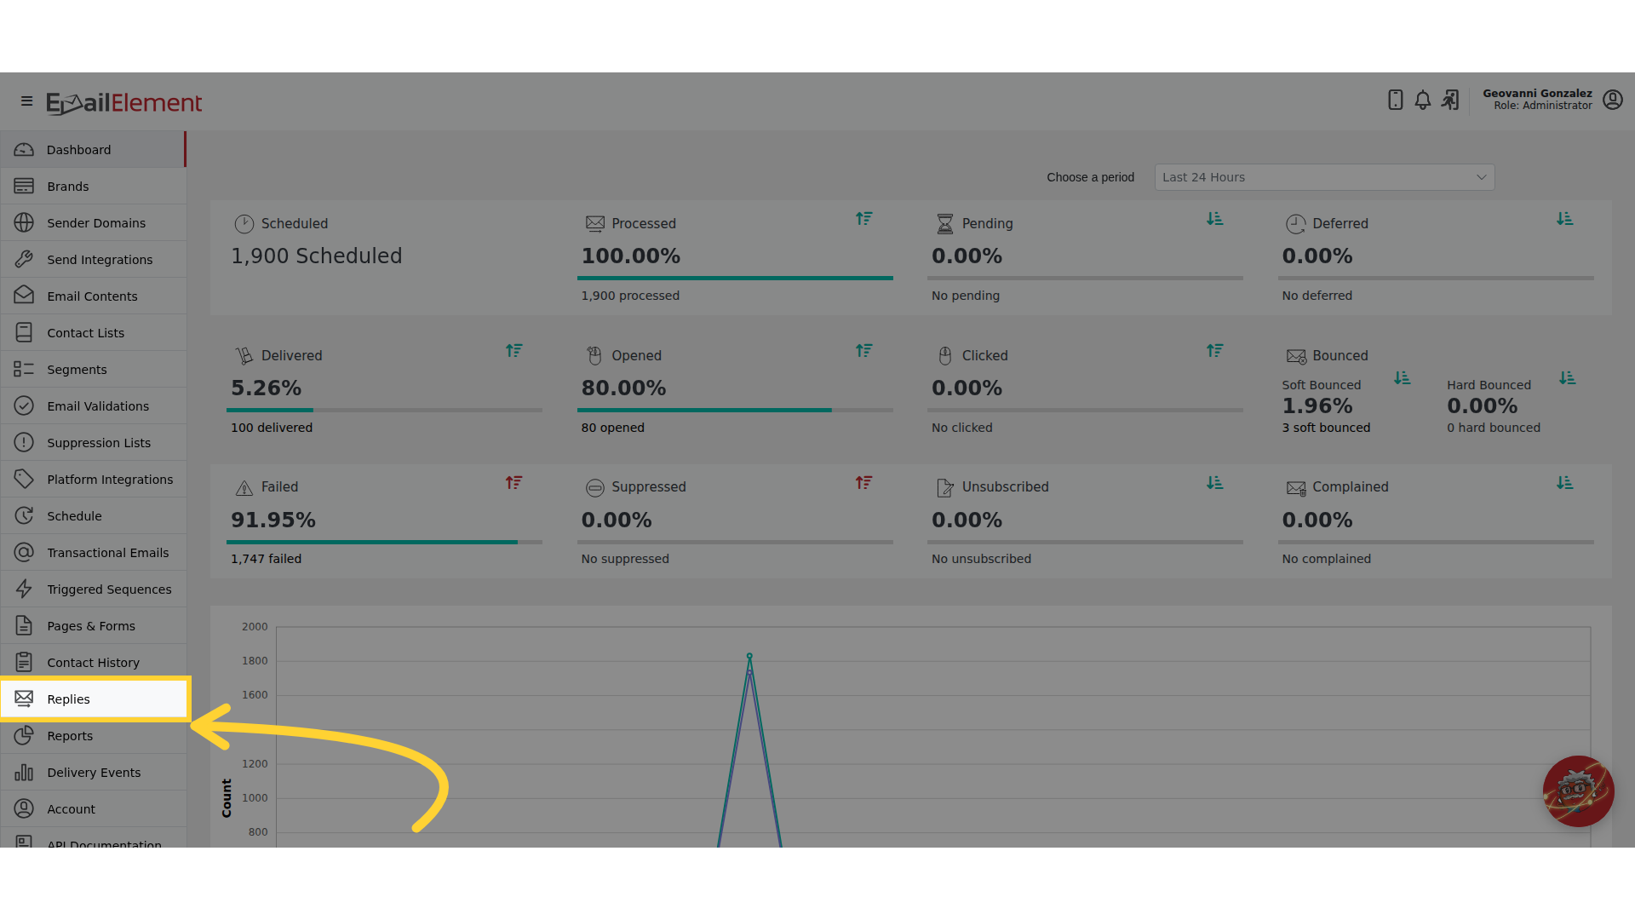Toggle the hamburger sidebar menu
This screenshot has width=1635, height=920.
tap(26, 101)
